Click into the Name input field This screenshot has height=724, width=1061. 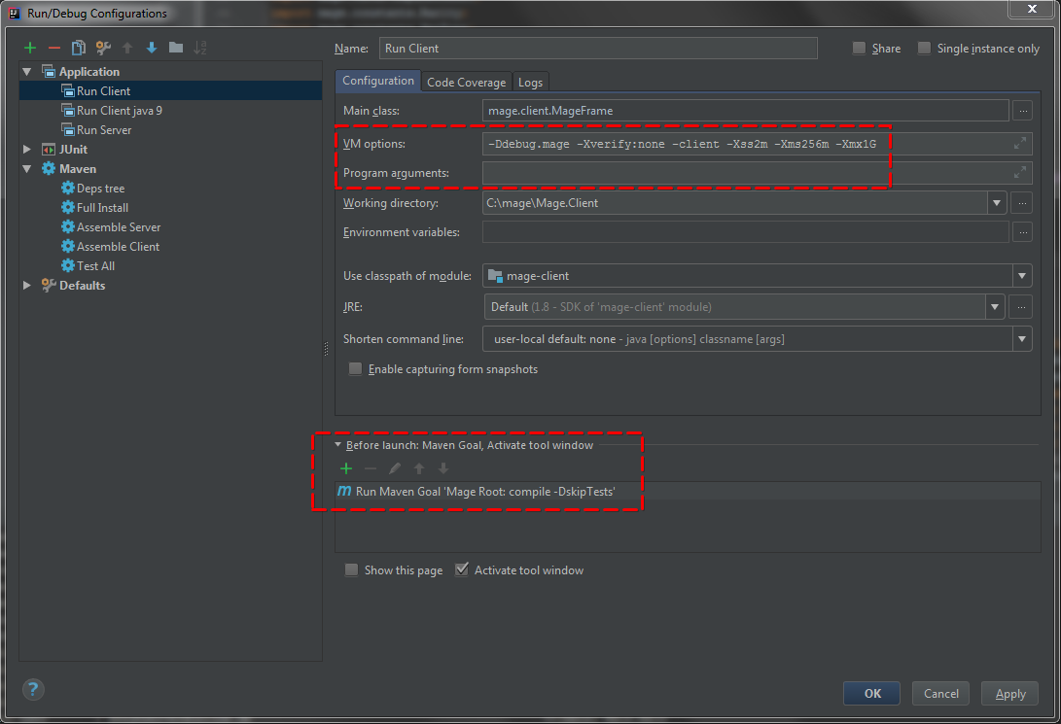pos(598,48)
